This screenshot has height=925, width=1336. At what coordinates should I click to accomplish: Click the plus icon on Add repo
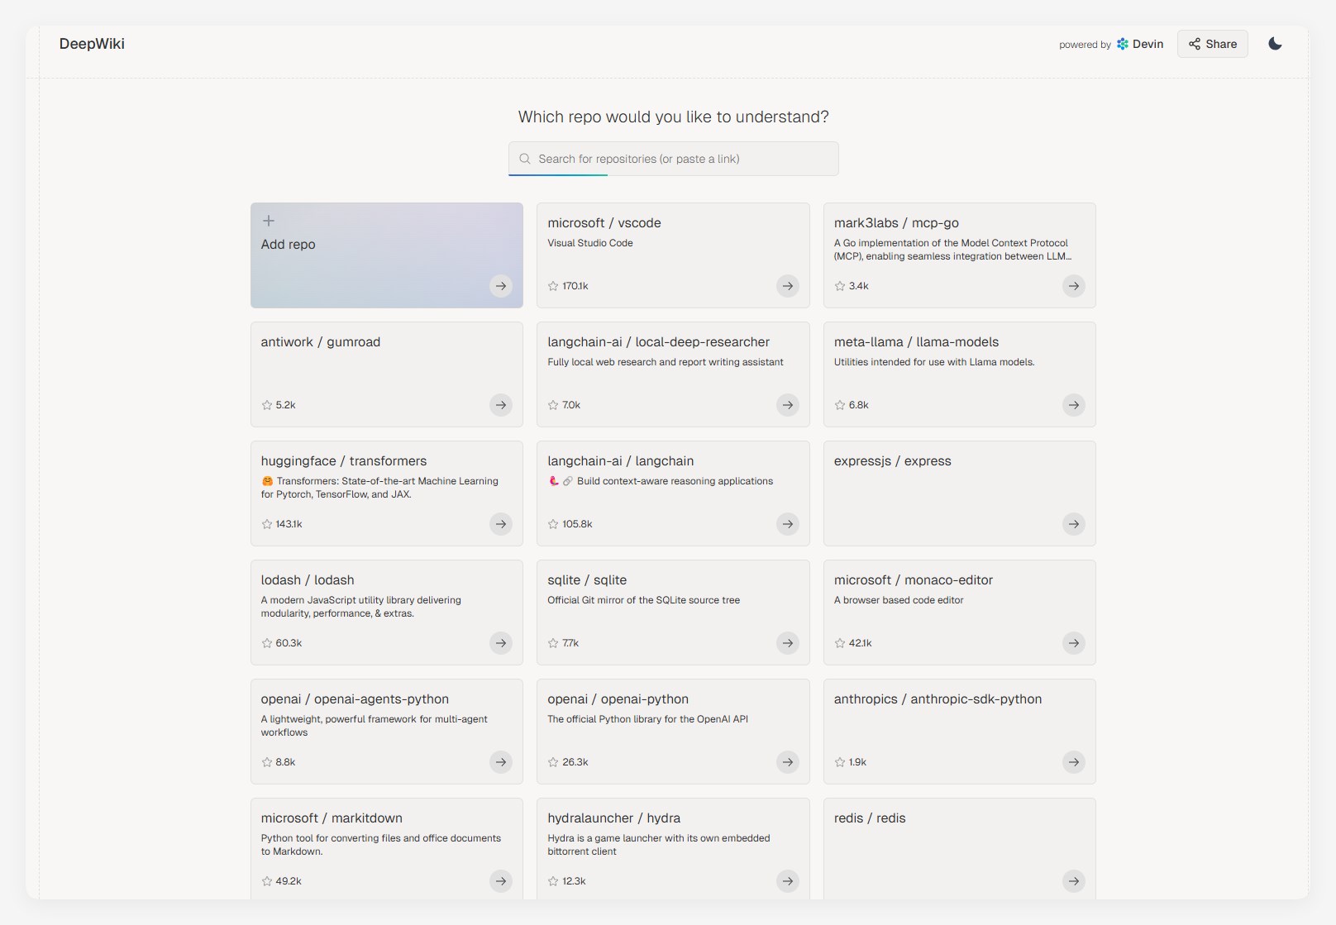click(x=269, y=221)
